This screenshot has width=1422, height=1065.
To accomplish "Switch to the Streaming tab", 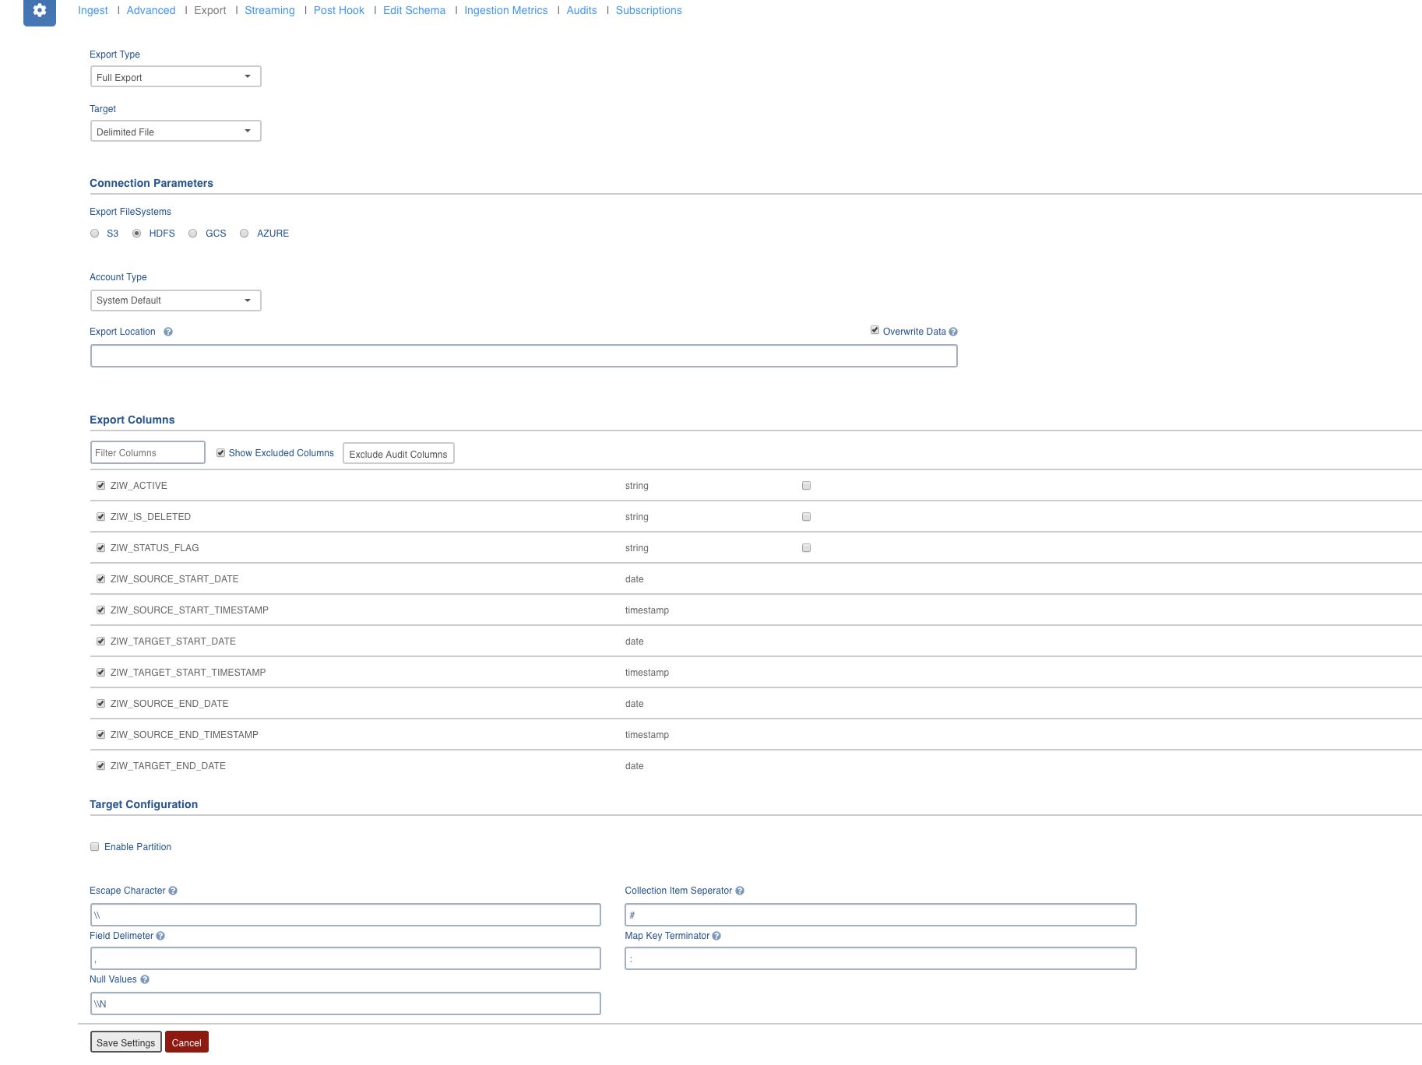I will tap(269, 10).
